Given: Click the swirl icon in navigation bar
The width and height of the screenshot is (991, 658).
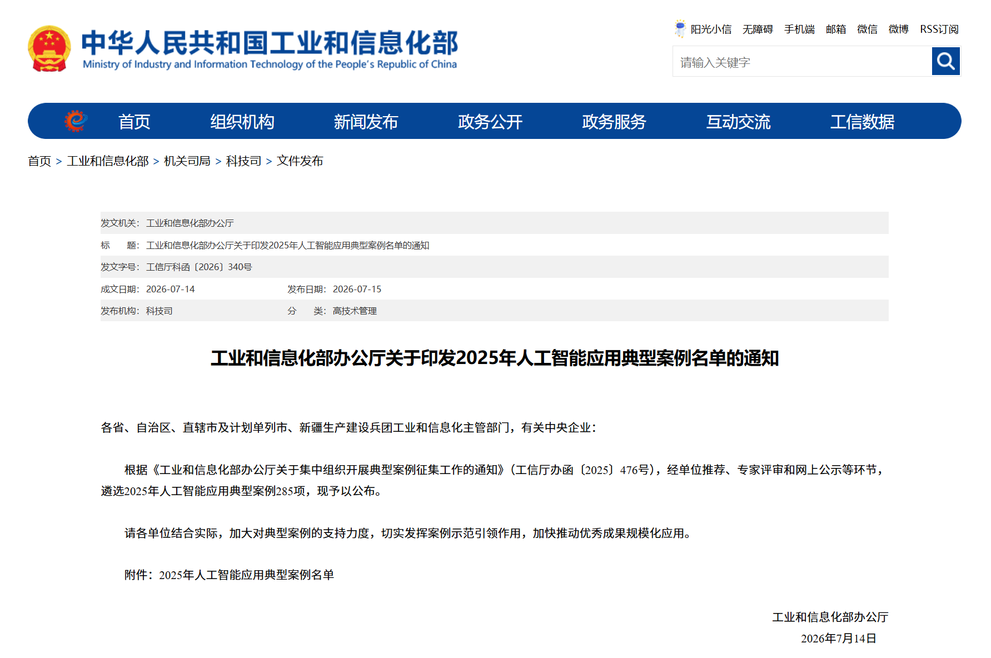Looking at the screenshot, I should click(x=76, y=121).
